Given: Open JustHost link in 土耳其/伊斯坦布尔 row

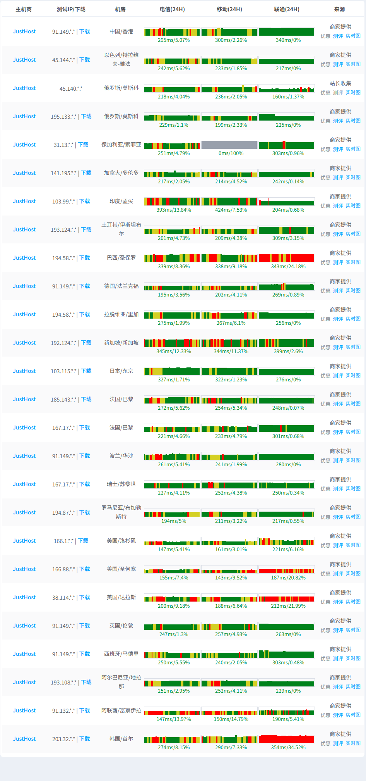Looking at the screenshot, I should point(24,229).
